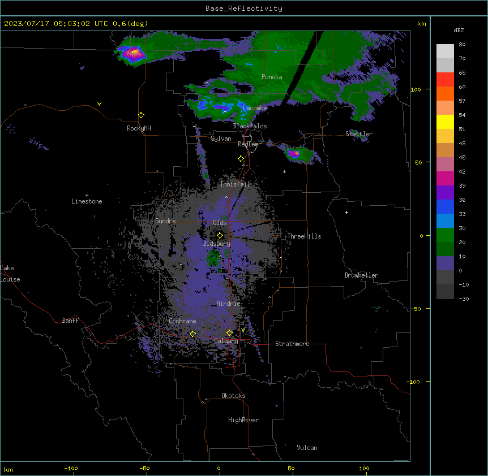Click the Okotoks label
This screenshot has height=476, width=488.
[233, 396]
